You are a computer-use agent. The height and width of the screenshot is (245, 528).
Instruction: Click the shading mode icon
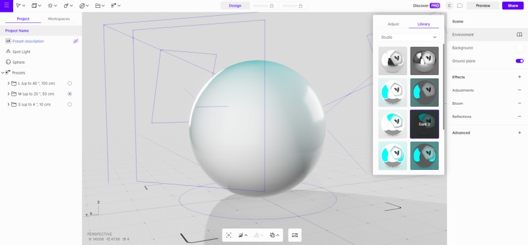[240, 235]
